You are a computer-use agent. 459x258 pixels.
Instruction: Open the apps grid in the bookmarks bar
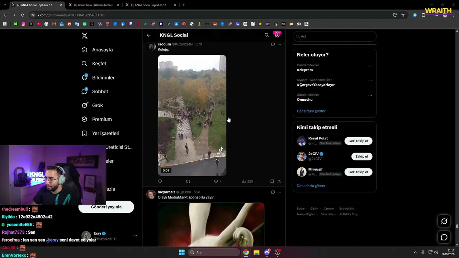click(5, 24)
